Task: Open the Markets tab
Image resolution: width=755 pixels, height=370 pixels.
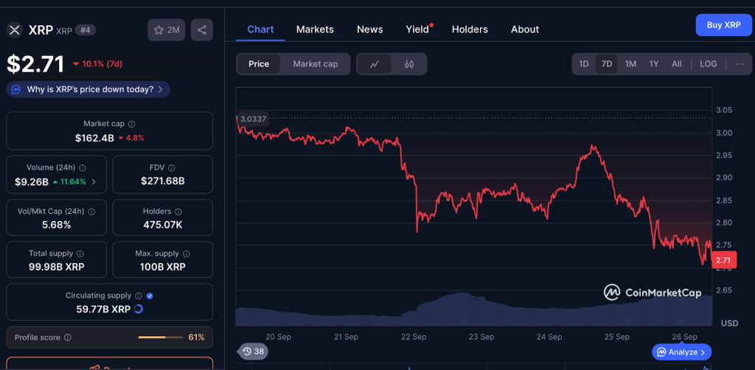Action: [315, 29]
